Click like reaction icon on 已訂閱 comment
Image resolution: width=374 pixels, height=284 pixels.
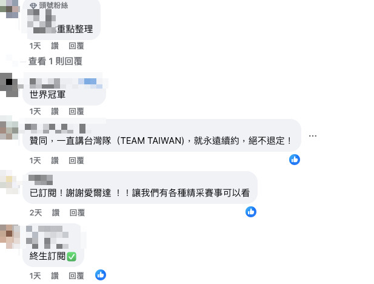pyautogui.click(x=251, y=212)
